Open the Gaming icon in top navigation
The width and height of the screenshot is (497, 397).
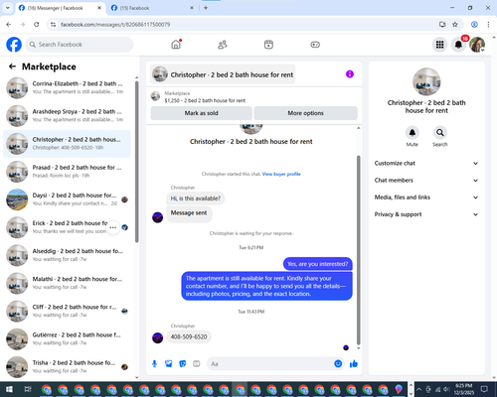click(315, 45)
